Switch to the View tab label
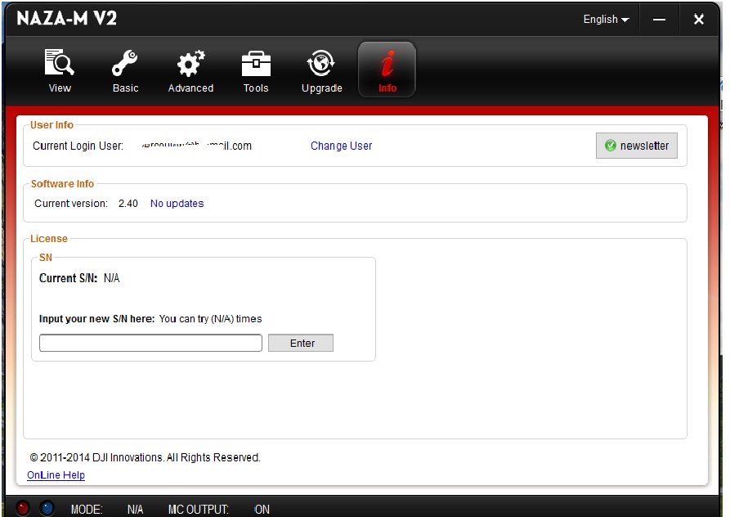Viewport: 730px width, 517px height. pyautogui.click(x=60, y=88)
